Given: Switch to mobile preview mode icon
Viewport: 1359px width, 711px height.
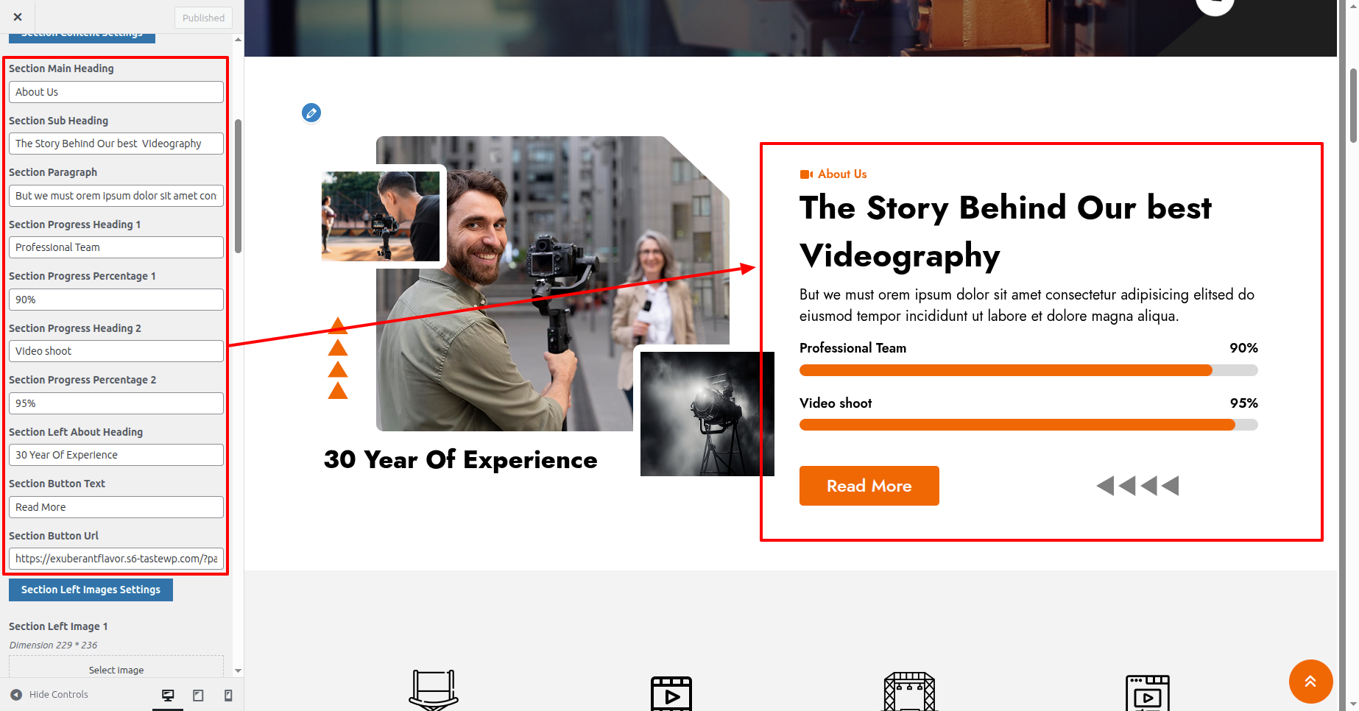Looking at the screenshot, I should [228, 696].
